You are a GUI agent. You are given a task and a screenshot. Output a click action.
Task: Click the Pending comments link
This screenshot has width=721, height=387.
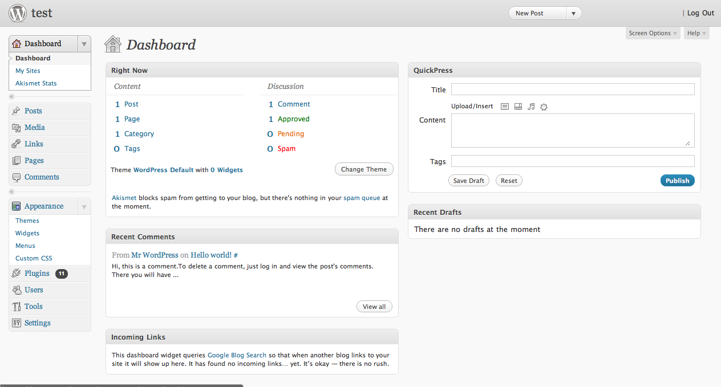pyautogui.click(x=291, y=134)
